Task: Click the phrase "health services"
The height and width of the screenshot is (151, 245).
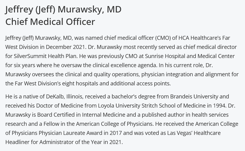Action: point(210,115)
